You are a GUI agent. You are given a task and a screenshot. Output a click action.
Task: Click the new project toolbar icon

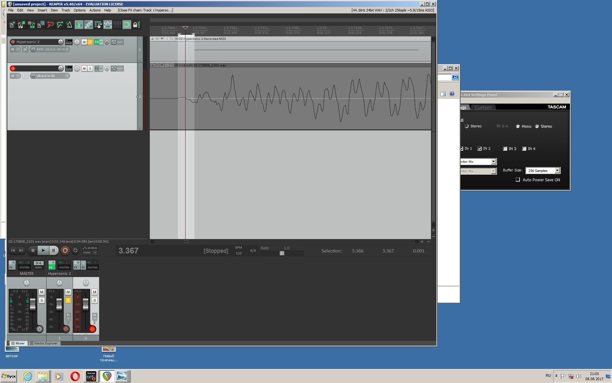pyautogui.click(x=12, y=25)
